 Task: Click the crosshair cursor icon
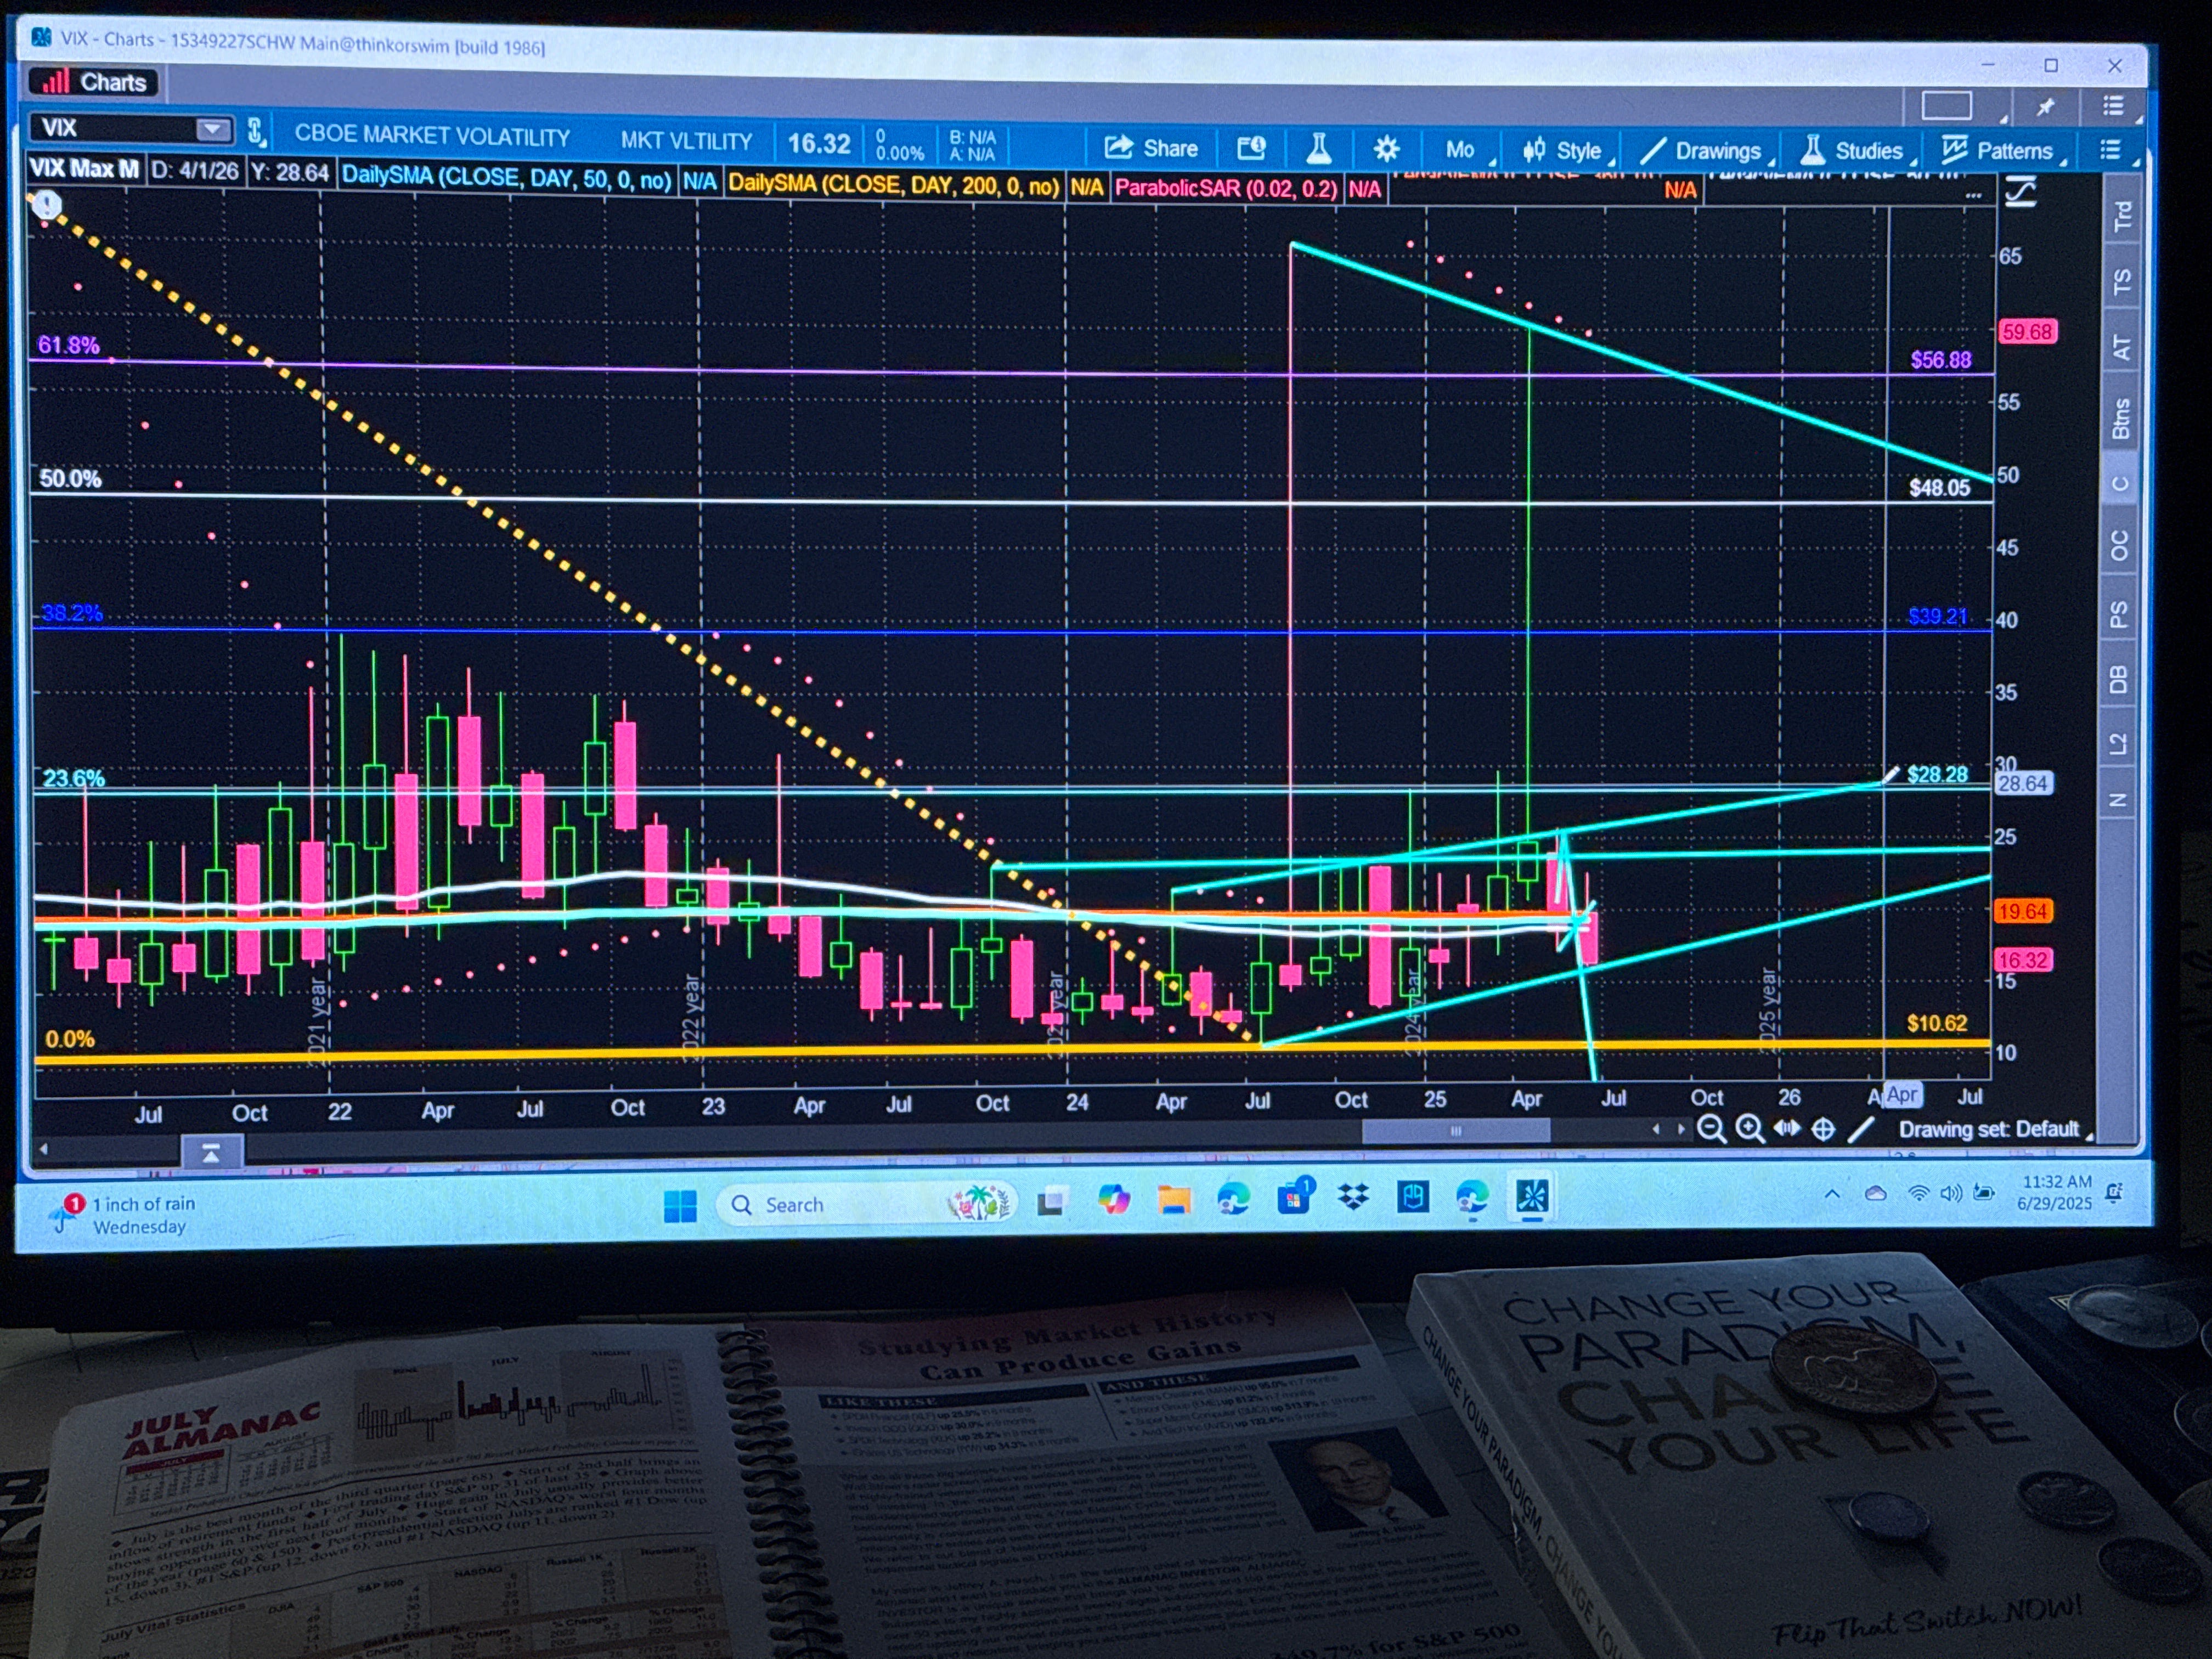click(x=1823, y=1130)
